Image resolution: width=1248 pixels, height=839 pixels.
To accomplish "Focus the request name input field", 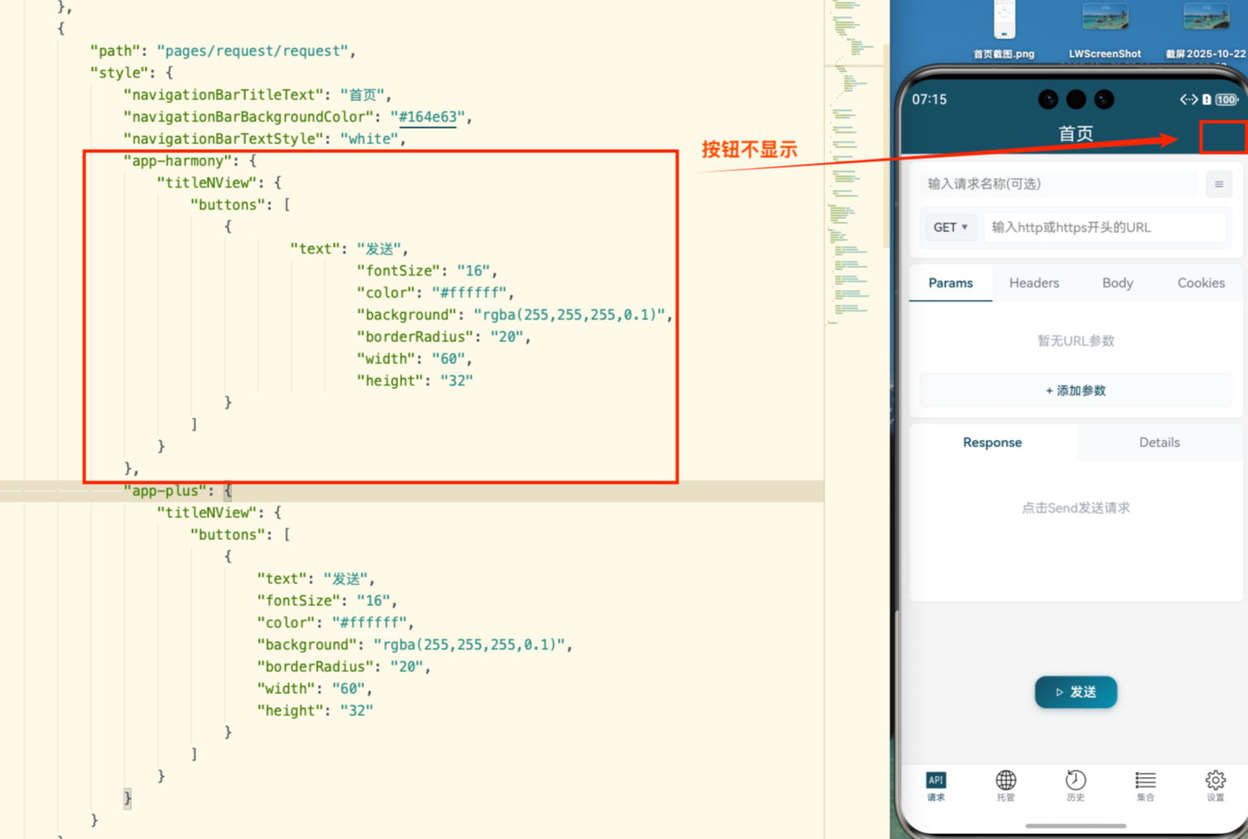I will click(1059, 184).
